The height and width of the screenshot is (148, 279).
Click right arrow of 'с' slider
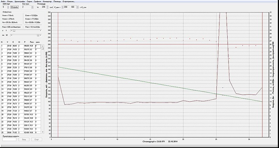pyautogui.click(x=41, y=31)
